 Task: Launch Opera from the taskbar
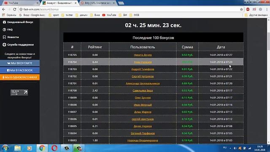tap(54, 148)
